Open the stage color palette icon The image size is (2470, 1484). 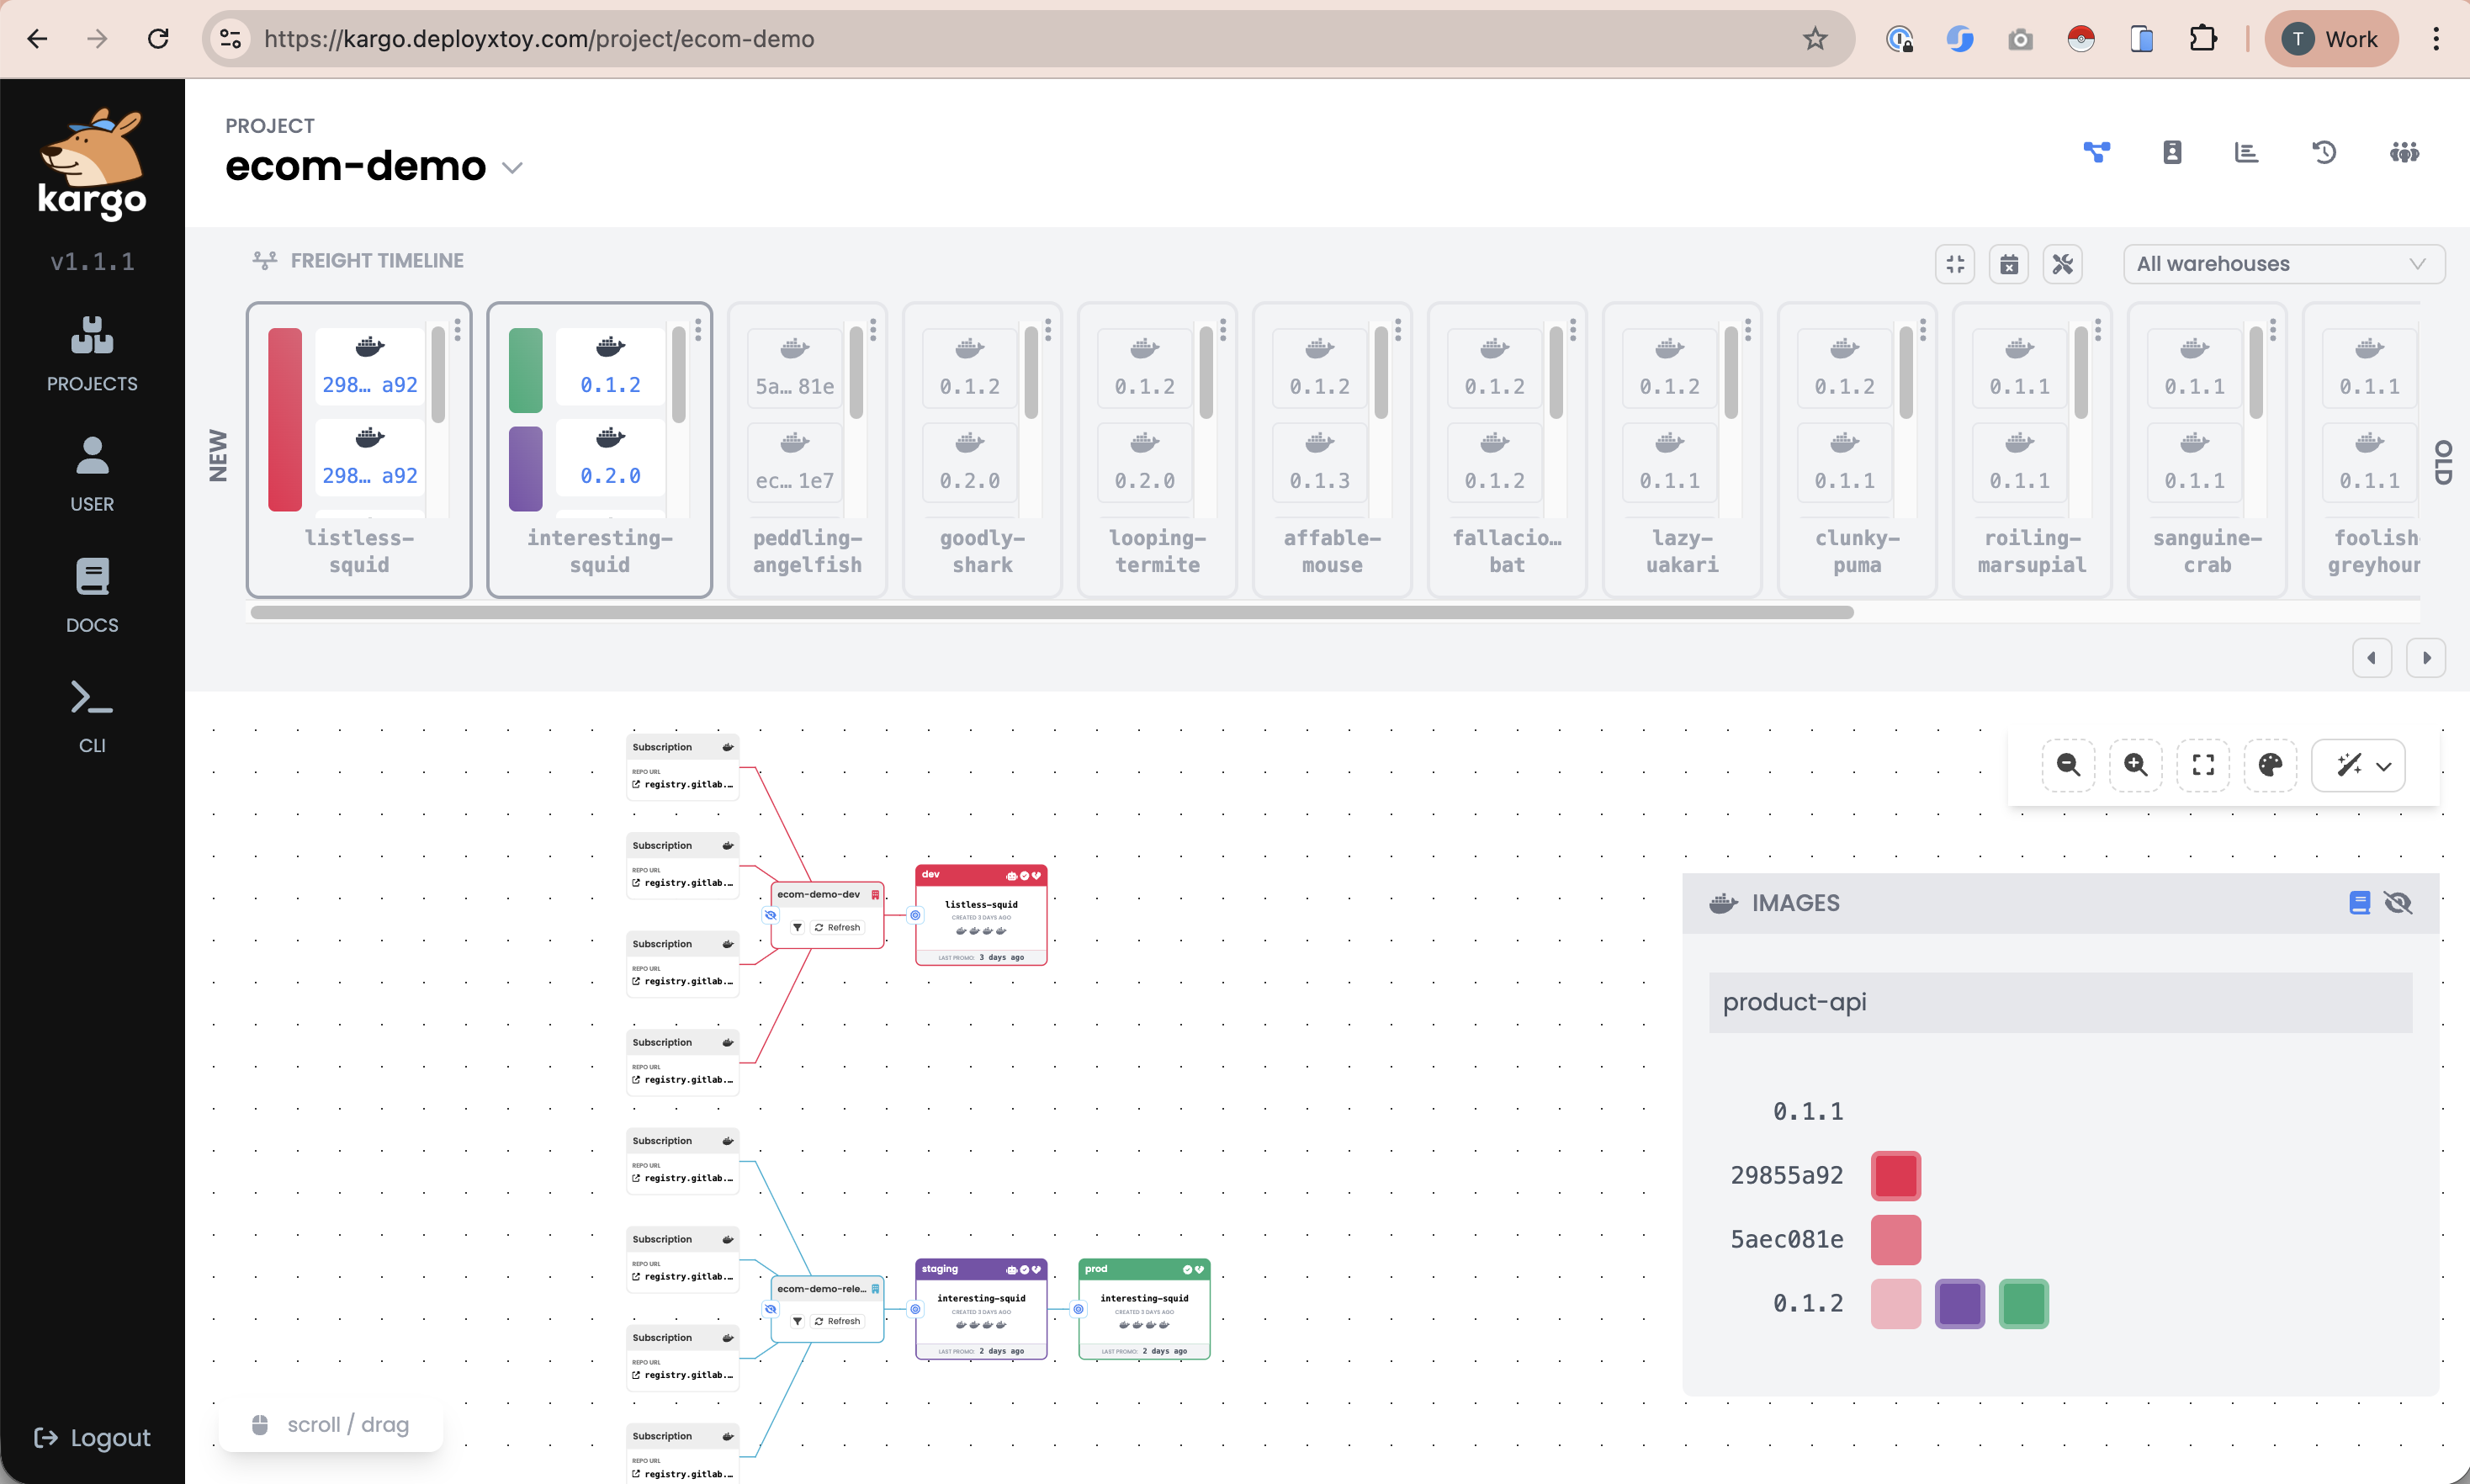tap(2271, 764)
